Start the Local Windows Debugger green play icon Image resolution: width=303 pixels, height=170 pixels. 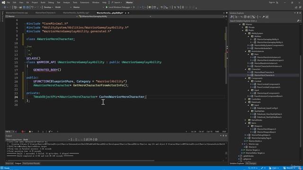point(107,7)
